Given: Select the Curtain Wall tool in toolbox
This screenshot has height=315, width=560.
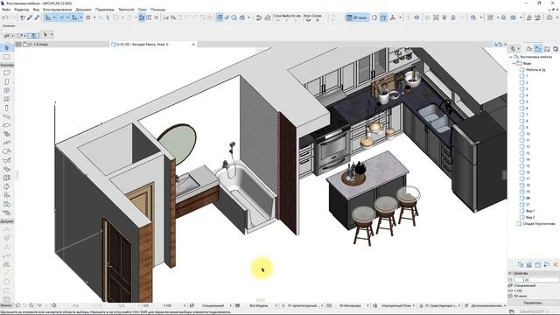Looking at the screenshot, I should [x=7, y=178].
